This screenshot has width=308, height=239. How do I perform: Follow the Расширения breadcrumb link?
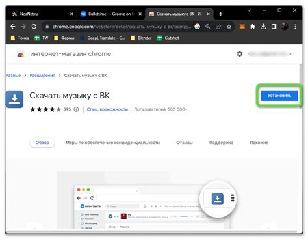(42, 76)
